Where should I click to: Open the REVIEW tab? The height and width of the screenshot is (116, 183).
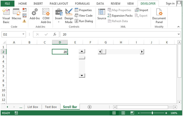point(116,4)
